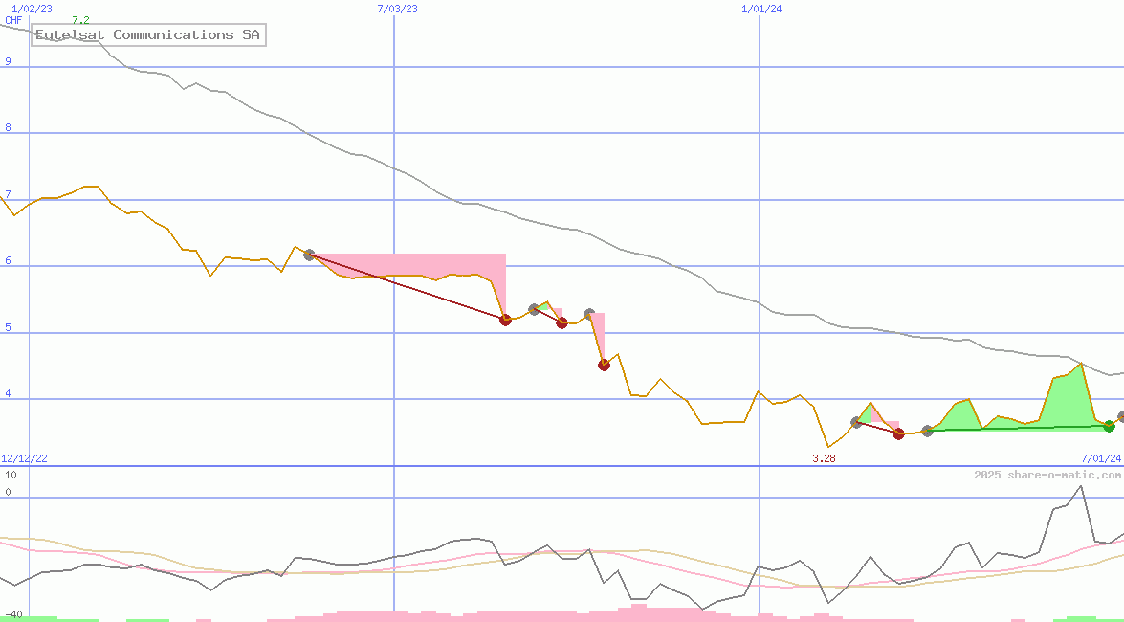This screenshot has width=1124, height=622.
Task: Click the 12/12/22 start date label
Action: pos(24,459)
